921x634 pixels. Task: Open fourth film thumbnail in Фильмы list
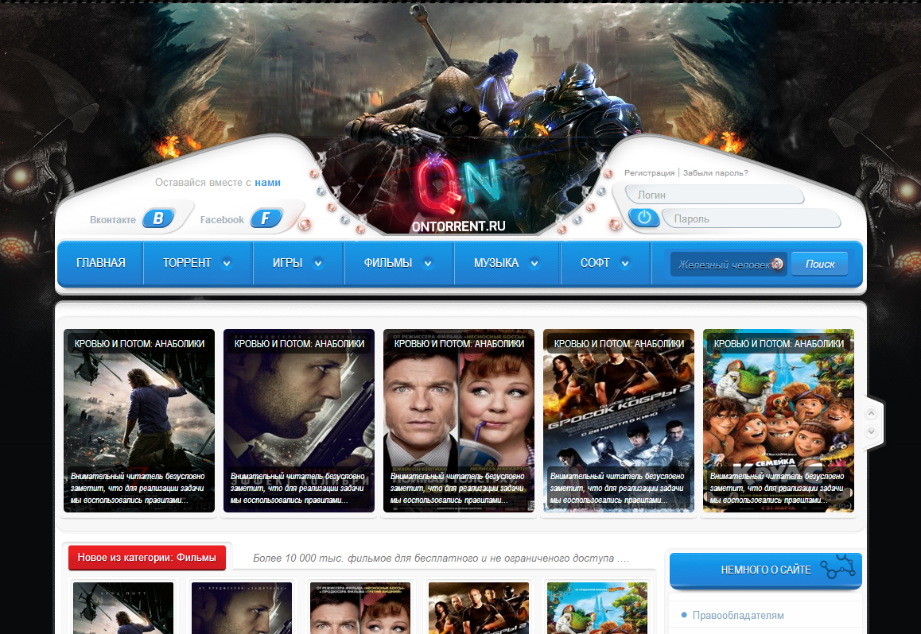479,608
